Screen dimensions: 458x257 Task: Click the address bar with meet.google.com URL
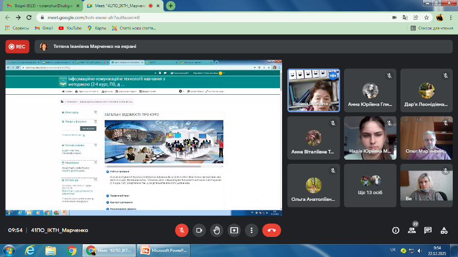click(206, 17)
